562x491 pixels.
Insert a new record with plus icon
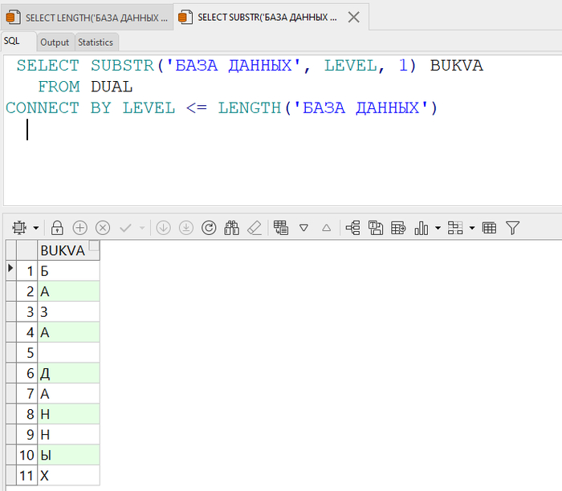pyautogui.click(x=80, y=228)
